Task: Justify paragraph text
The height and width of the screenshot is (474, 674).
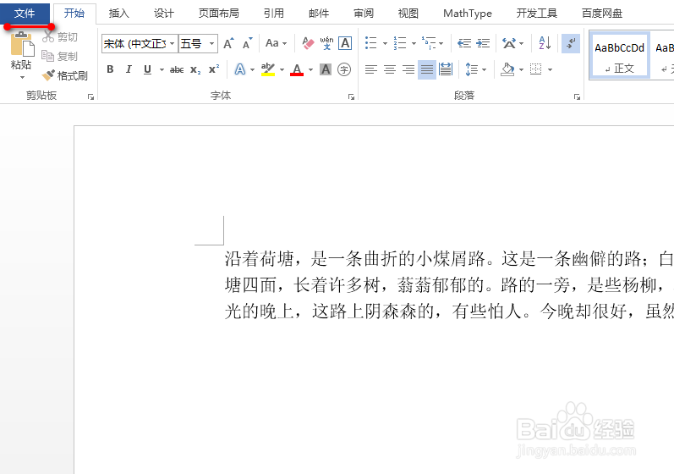Action: (427, 69)
